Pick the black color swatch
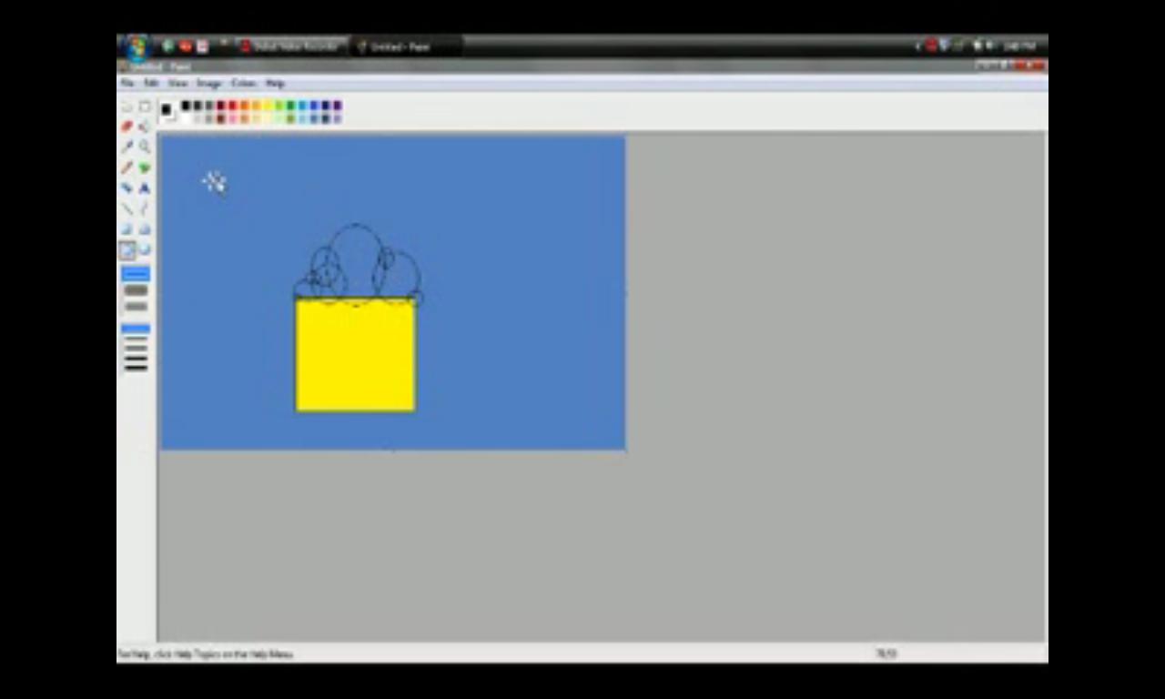This screenshot has height=699, width=1165. tap(185, 106)
